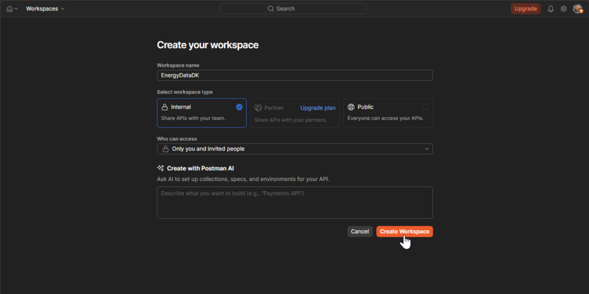Expand the Workspaces dropdown
Screen dimensions: 589x294
click(45, 9)
